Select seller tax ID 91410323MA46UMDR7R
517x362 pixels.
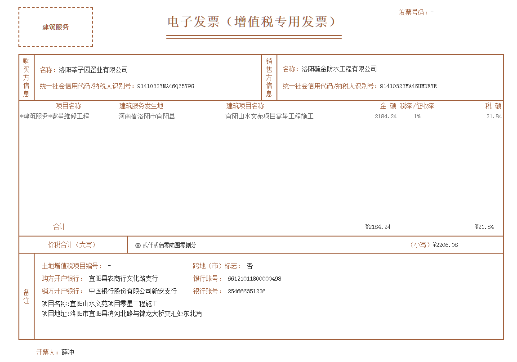[x=408, y=86]
